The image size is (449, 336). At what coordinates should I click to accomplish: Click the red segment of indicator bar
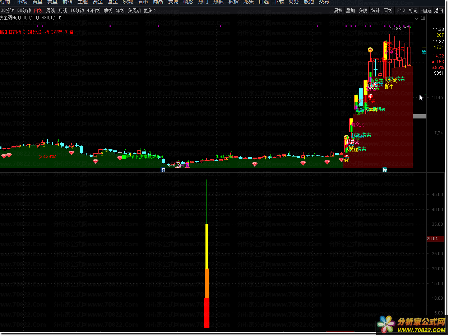click(x=207, y=313)
